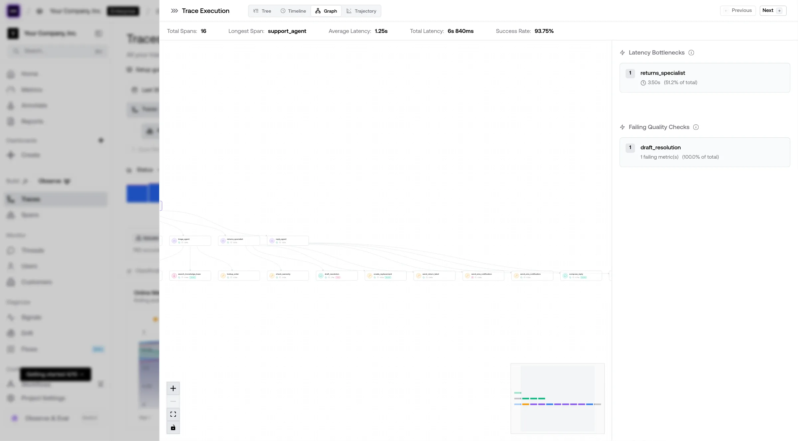Click the Success Rate value 93.75%

pyautogui.click(x=544, y=31)
